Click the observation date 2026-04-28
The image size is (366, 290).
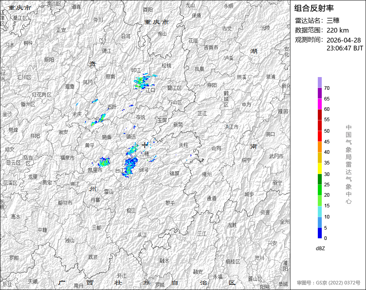click(344, 40)
